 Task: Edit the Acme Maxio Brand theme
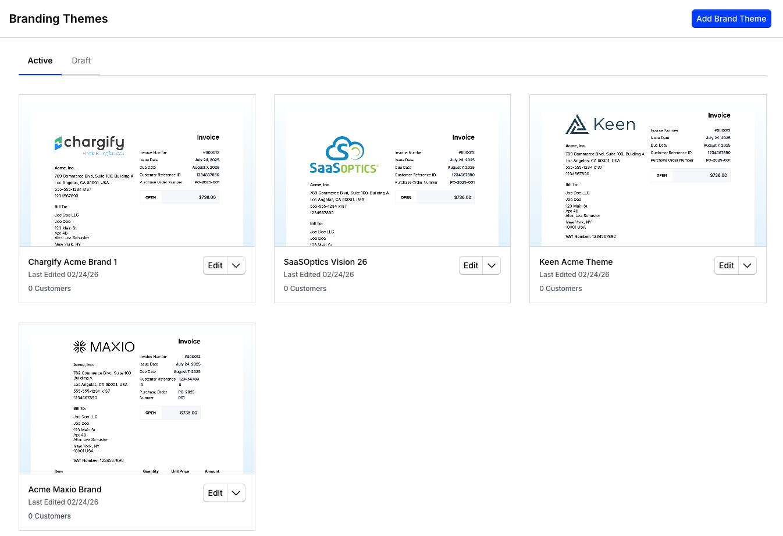click(x=215, y=493)
